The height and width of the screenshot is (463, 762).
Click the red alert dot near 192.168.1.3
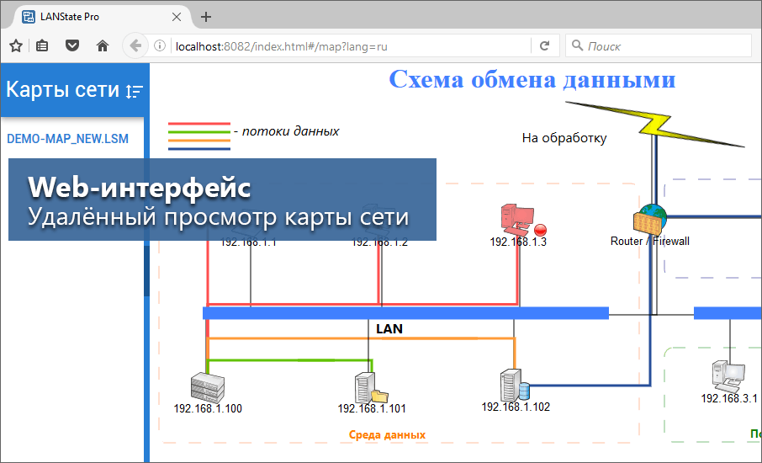(541, 230)
